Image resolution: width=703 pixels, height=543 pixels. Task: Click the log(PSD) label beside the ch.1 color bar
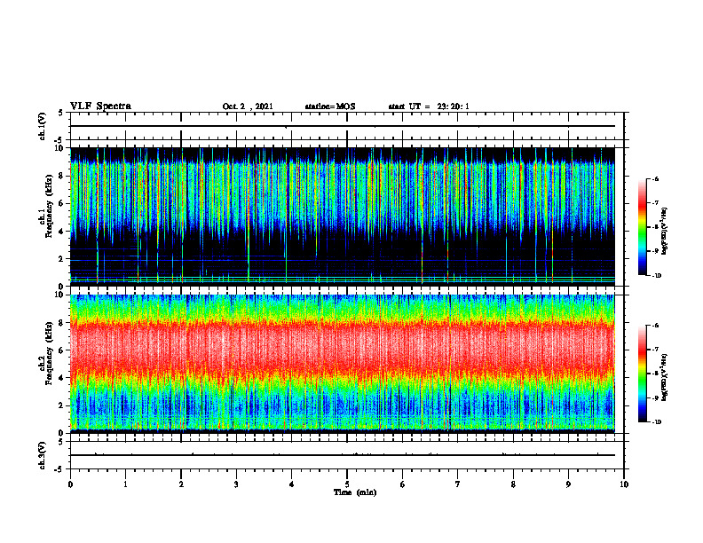665,231
